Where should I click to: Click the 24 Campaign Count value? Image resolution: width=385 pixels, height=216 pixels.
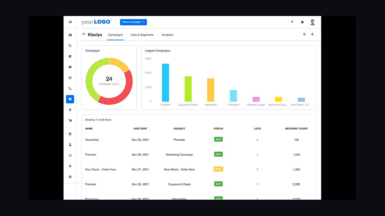click(109, 79)
